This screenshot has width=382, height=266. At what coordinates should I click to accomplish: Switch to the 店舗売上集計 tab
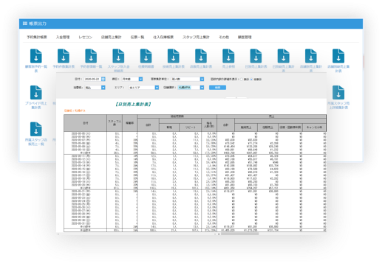pos(112,37)
